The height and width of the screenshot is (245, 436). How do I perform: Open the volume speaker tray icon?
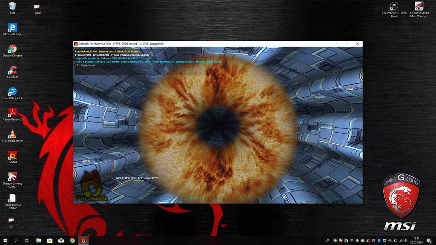pyautogui.click(x=406, y=241)
